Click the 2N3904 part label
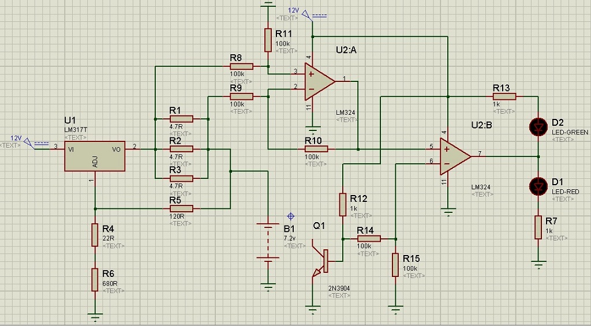Viewport: 591px width, 326px height. point(339,288)
